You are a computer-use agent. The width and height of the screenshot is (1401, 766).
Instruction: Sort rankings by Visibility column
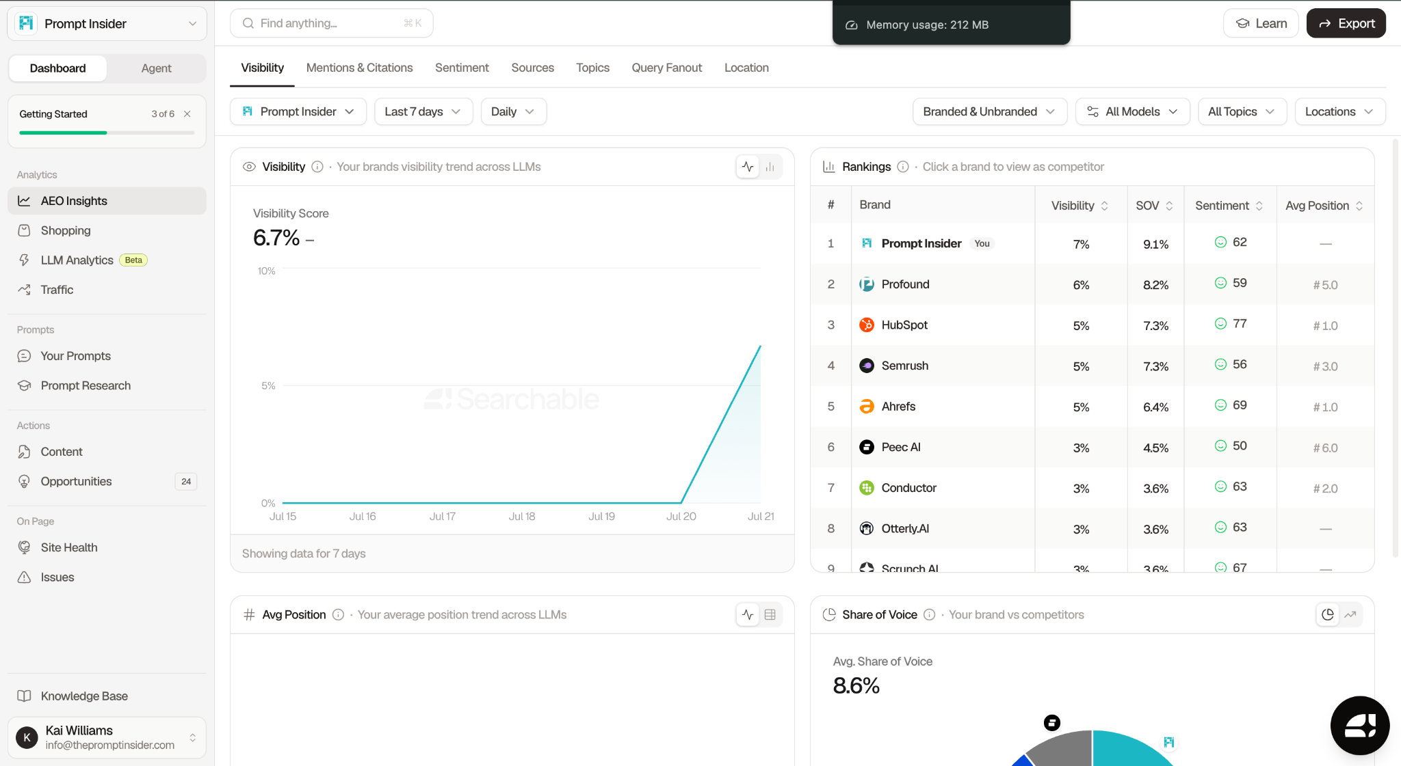(1079, 205)
